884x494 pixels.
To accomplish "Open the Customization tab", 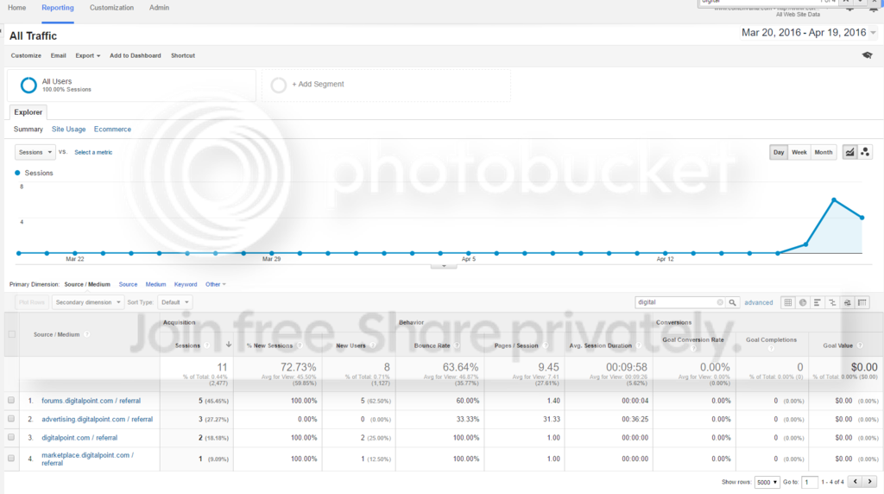I will pos(111,8).
